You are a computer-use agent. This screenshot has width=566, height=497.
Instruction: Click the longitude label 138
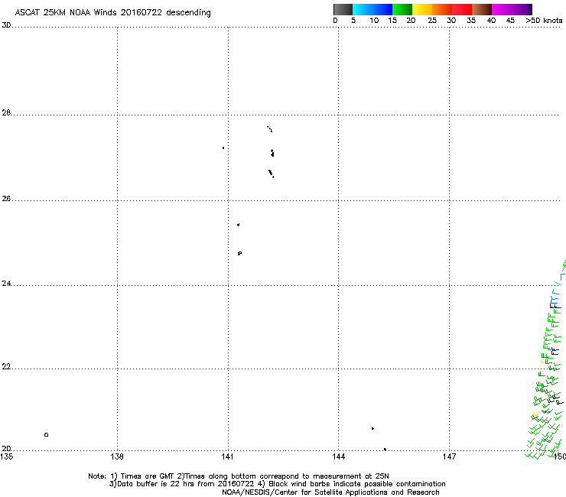(117, 456)
